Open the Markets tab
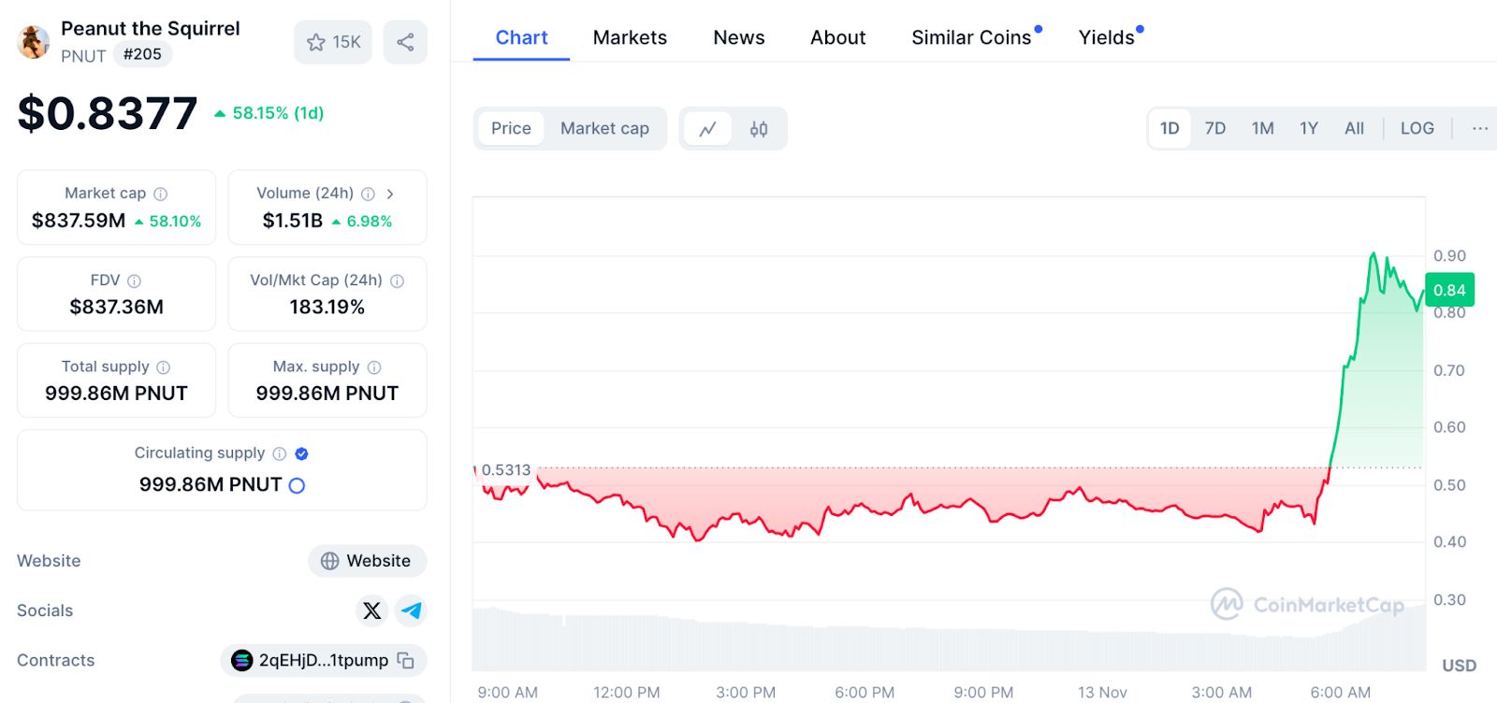This screenshot has height=703, width=1497. (x=630, y=38)
